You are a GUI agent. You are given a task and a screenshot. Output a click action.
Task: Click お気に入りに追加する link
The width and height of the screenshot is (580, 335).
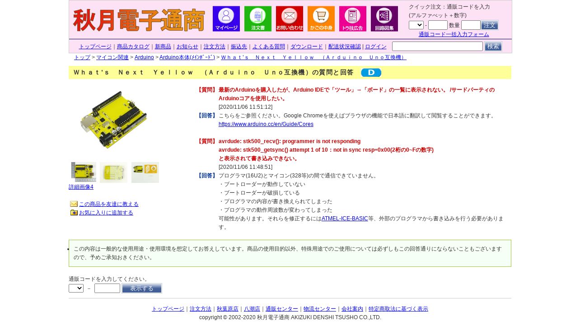pos(106,213)
